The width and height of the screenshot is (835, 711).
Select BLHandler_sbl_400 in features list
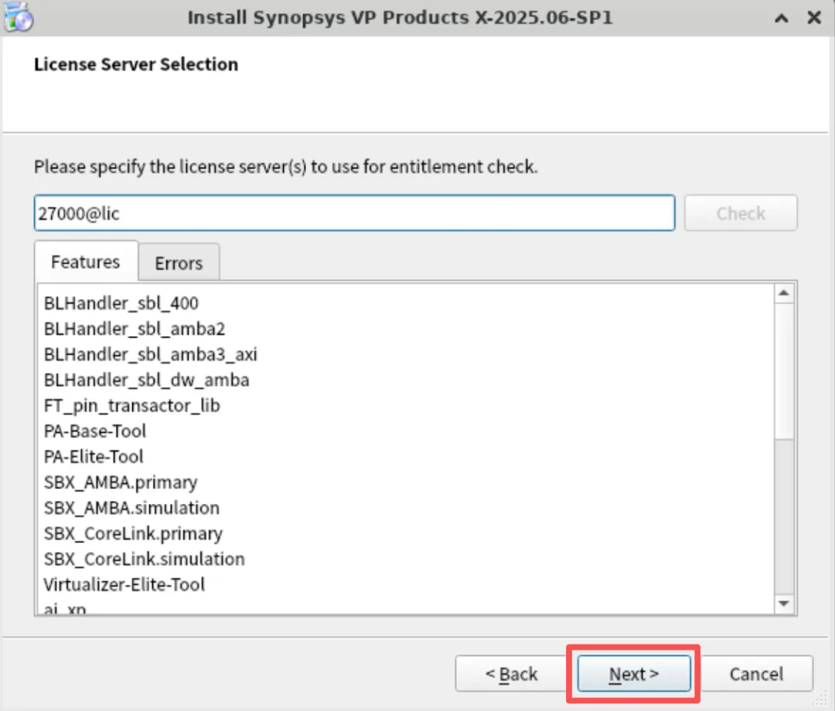click(x=121, y=304)
